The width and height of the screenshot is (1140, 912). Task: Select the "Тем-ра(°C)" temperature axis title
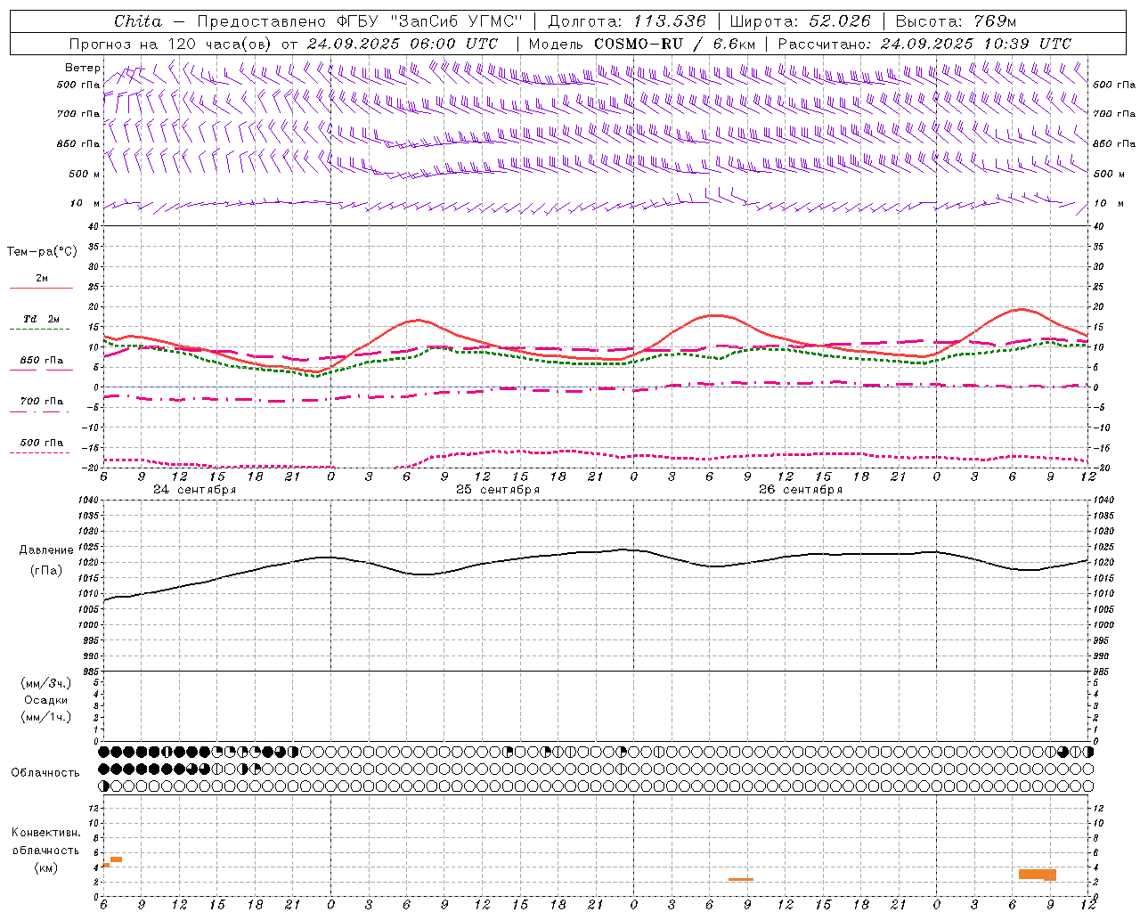pos(42,252)
